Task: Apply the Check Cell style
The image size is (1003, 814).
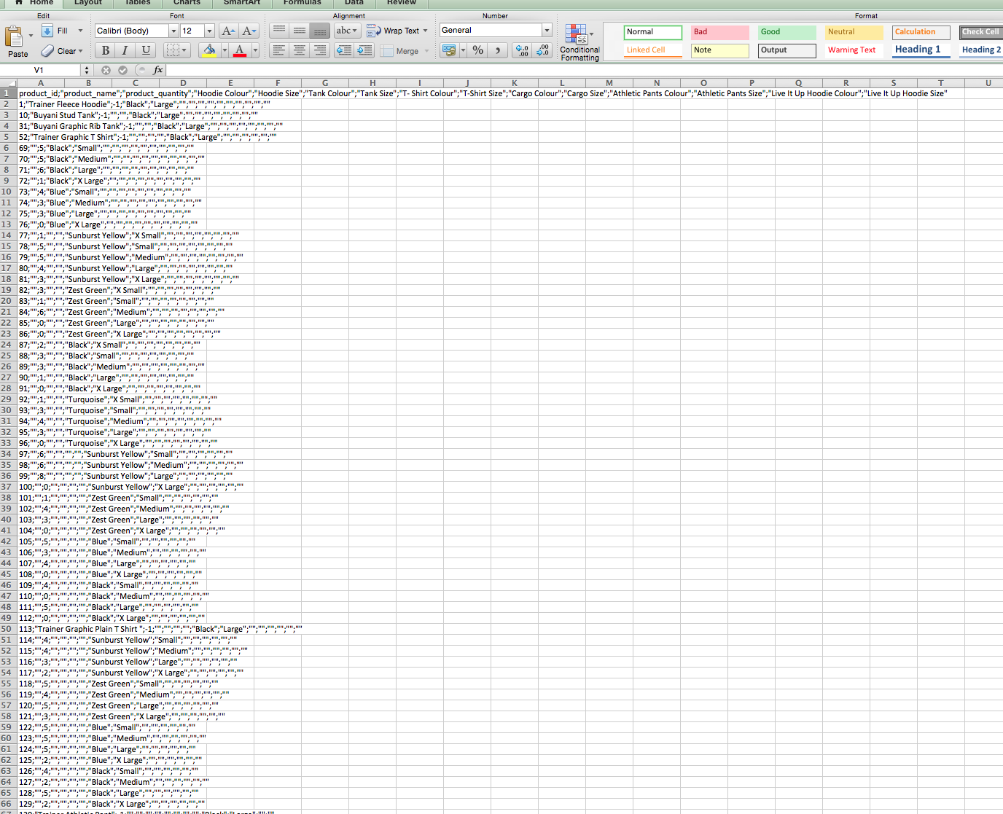Action: (981, 32)
